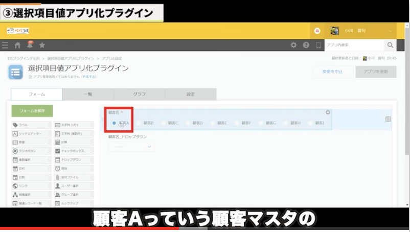Open notifications bell icon
Image resolution: width=410 pixels, height=232 pixels.
point(30,45)
